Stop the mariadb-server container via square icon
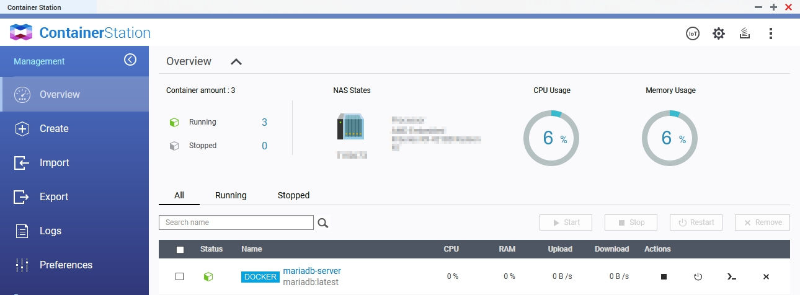This screenshot has height=295, width=800. click(664, 276)
